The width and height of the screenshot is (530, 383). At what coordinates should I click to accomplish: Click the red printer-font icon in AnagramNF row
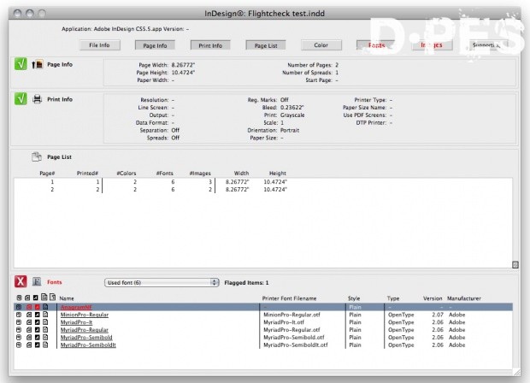click(37, 307)
